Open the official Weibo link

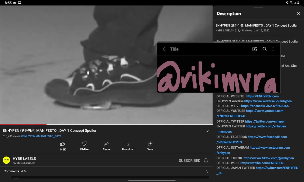tap(262, 163)
